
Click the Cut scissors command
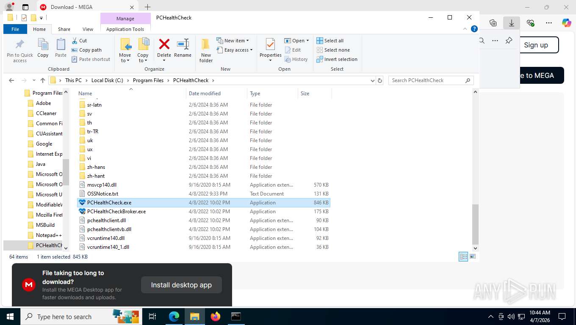pyautogui.click(x=79, y=41)
